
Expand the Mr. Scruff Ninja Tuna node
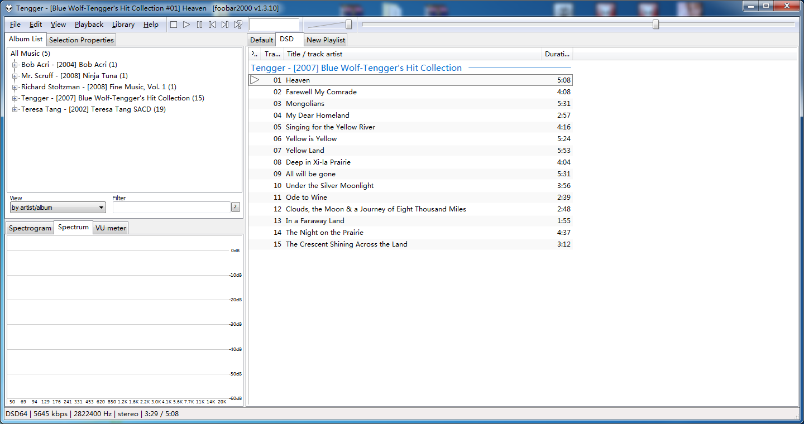[x=15, y=76]
